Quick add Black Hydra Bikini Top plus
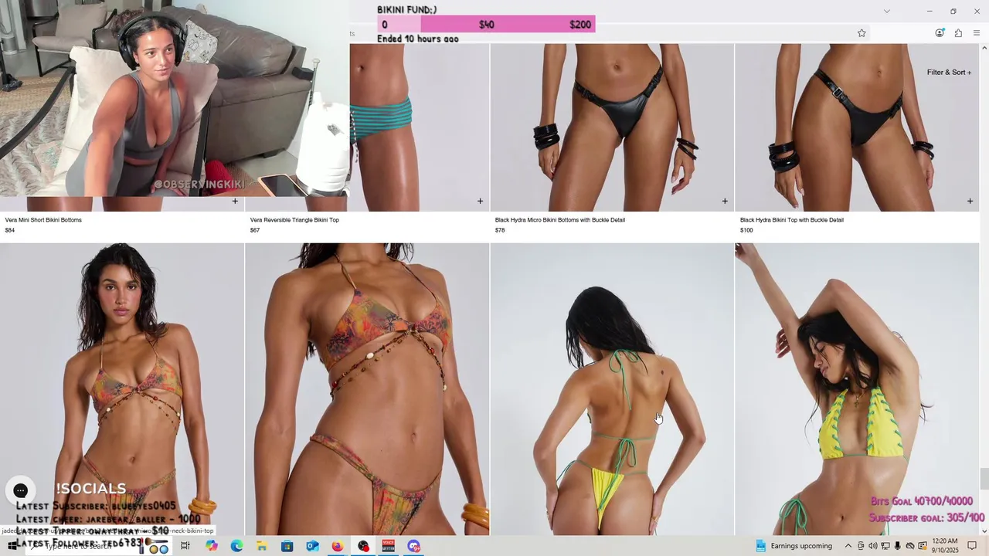The width and height of the screenshot is (989, 556). [970, 202]
